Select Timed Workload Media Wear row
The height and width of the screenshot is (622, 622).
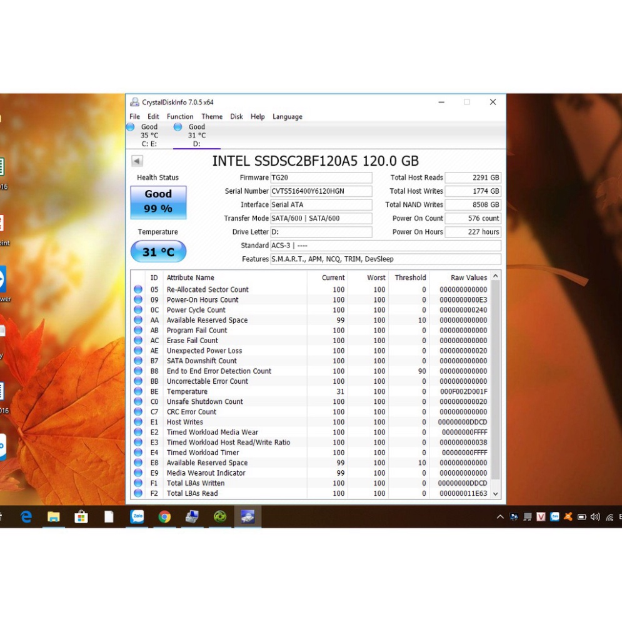[311, 432]
